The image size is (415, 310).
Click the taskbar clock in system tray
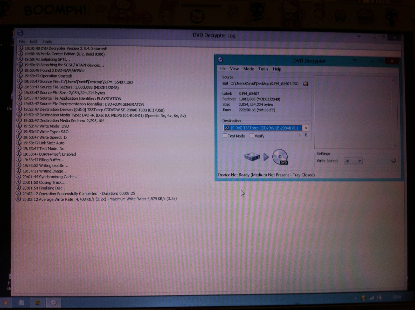(x=397, y=297)
